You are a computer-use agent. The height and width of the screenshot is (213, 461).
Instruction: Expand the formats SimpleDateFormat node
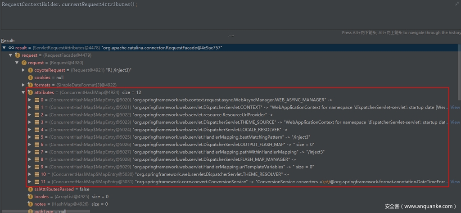(23, 85)
